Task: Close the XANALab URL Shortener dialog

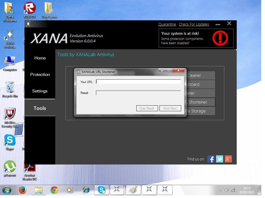Action: (178, 70)
